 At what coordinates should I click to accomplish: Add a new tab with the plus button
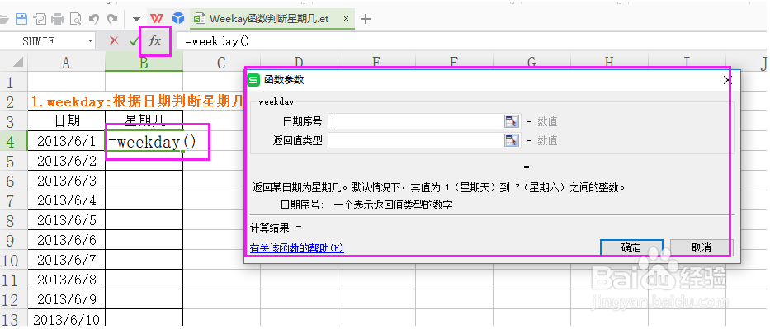365,19
